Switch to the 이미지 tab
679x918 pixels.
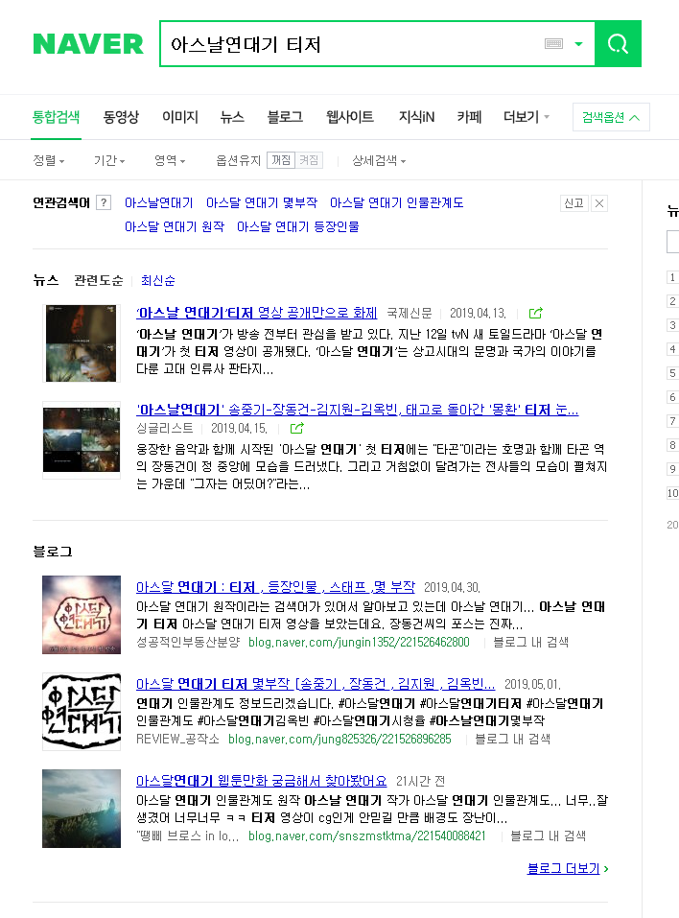click(180, 117)
